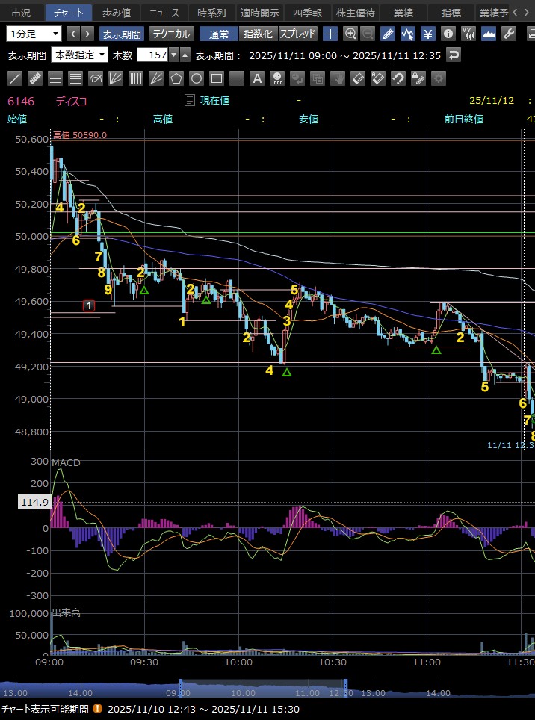Click the info icon in the toolbar
Viewport: 535px width, 720px height.
[x=448, y=34]
